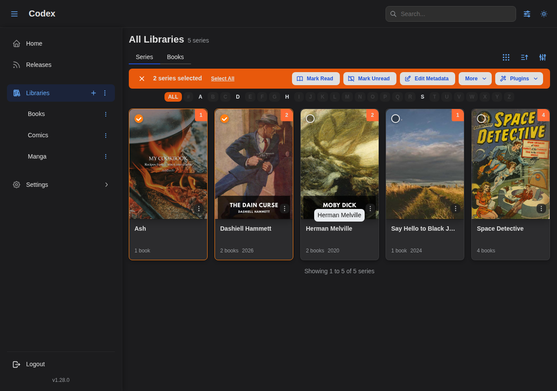Filter series by ALL letters

click(x=173, y=97)
